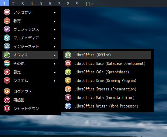Click the アクセサリ category icon
167x137 pixels.
point(7,12)
